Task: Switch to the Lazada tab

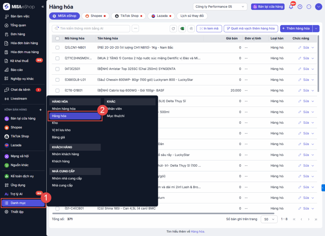Action: point(161,16)
